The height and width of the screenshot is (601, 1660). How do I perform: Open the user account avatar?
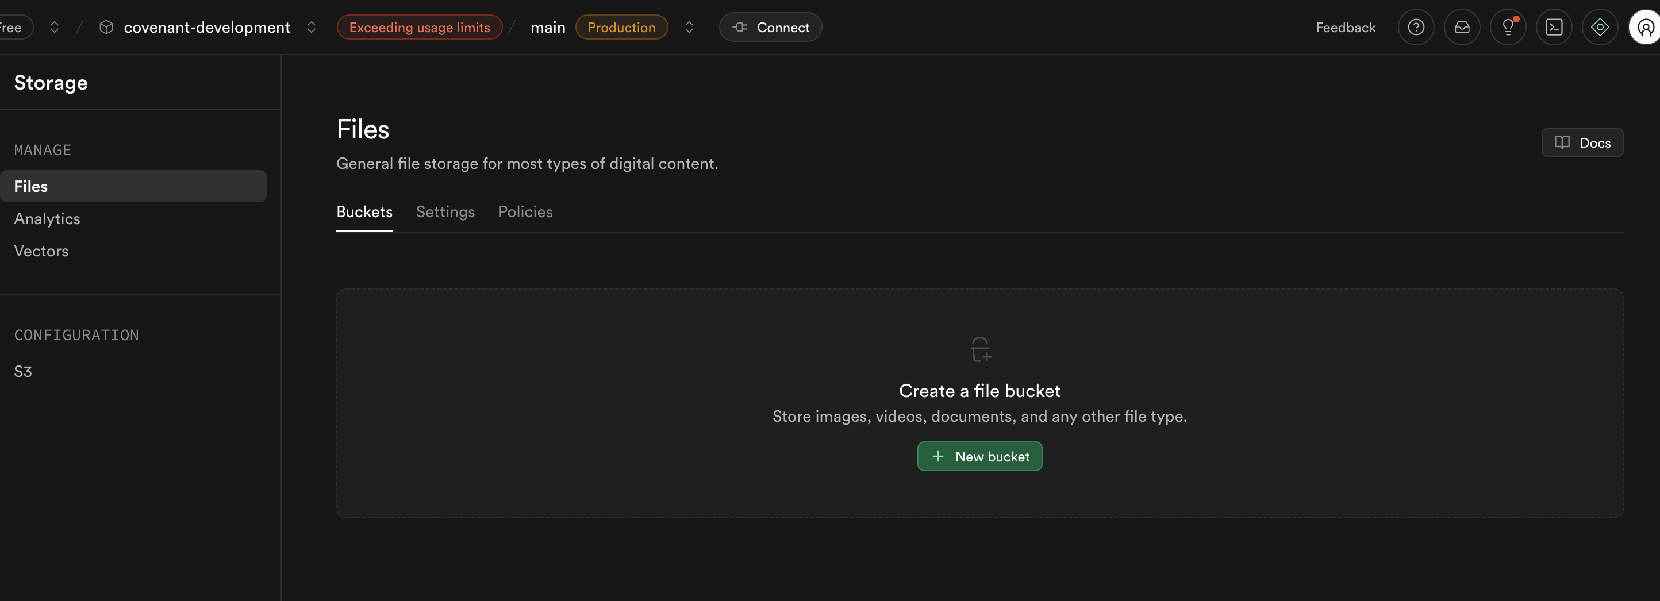click(x=1644, y=27)
